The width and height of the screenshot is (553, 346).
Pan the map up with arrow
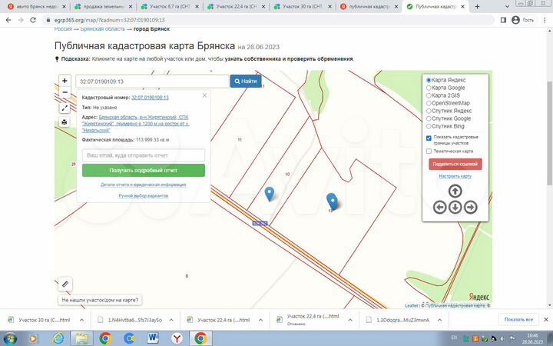click(x=455, y=191)
